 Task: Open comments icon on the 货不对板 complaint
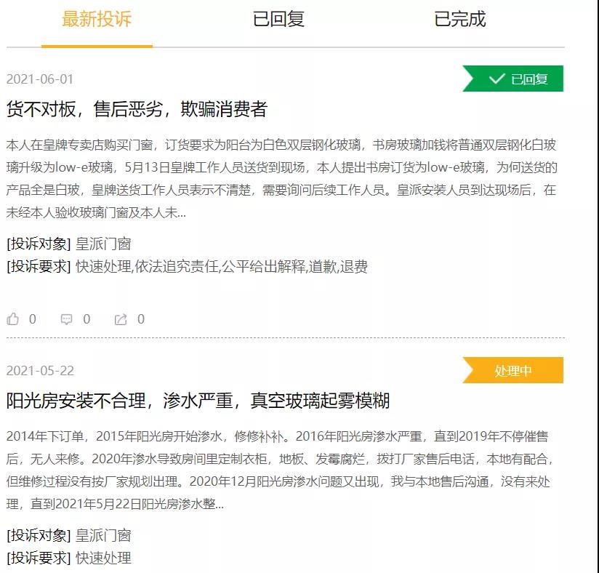click(66, 319)
